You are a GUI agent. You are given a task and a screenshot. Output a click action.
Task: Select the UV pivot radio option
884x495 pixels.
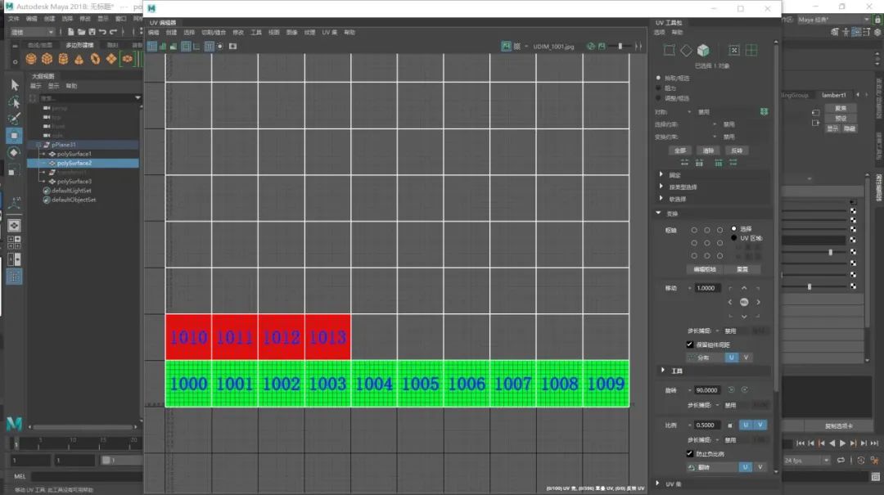pyautogui.click(x=733, y=238)
